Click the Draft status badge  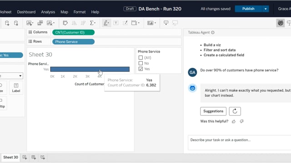pos(130,9)
